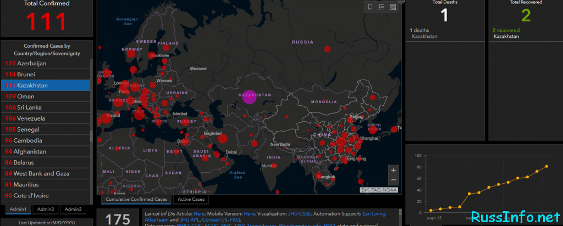
Task: Switch to the Admin3 tab
Action: [73, 209]
